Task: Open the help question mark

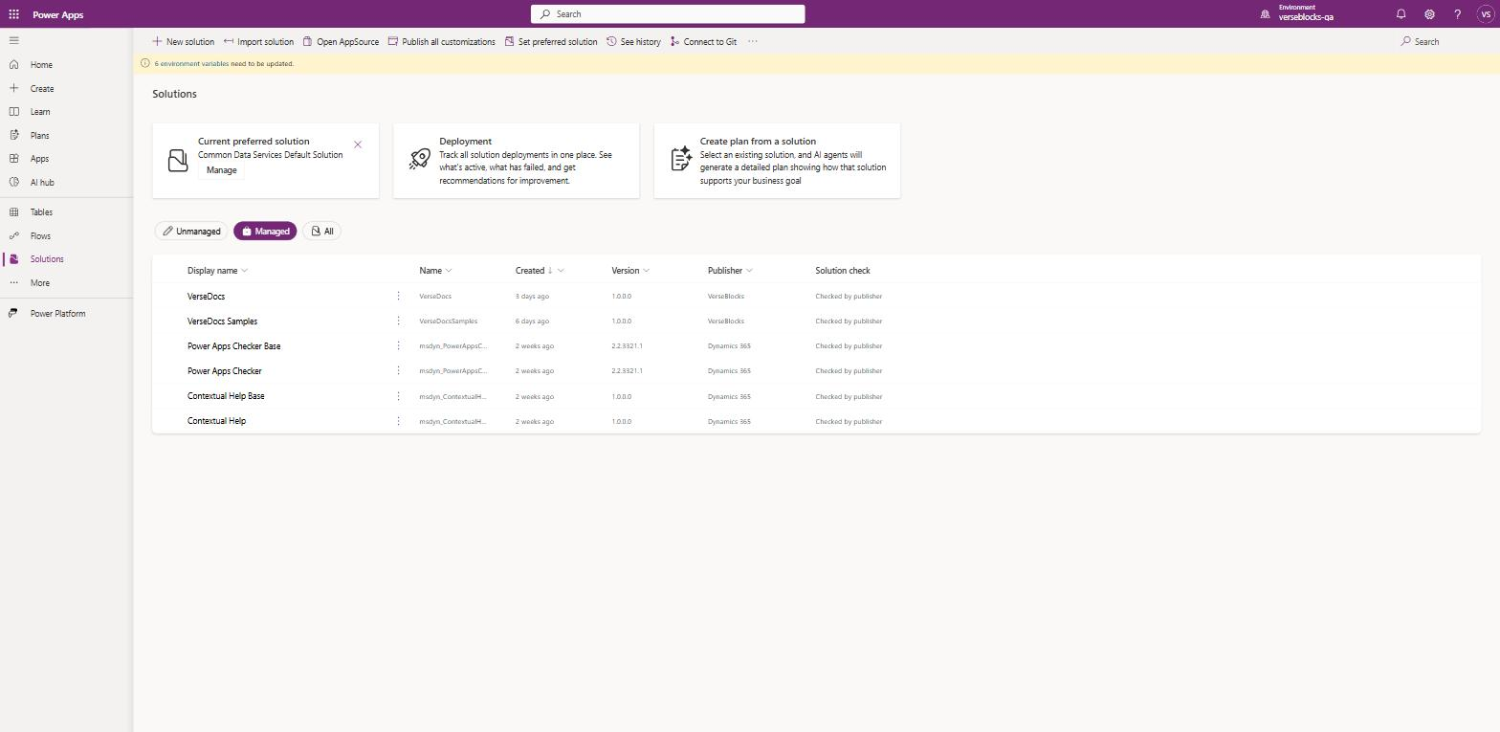Action: point(1457,14)
